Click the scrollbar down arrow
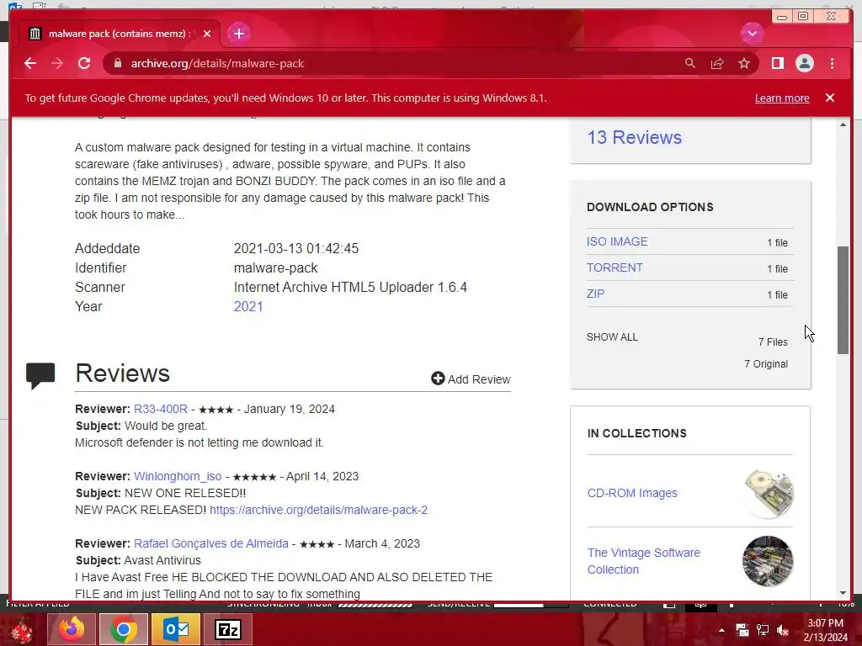Viewport: 862px width, 646px height. (x=843, y=593)
